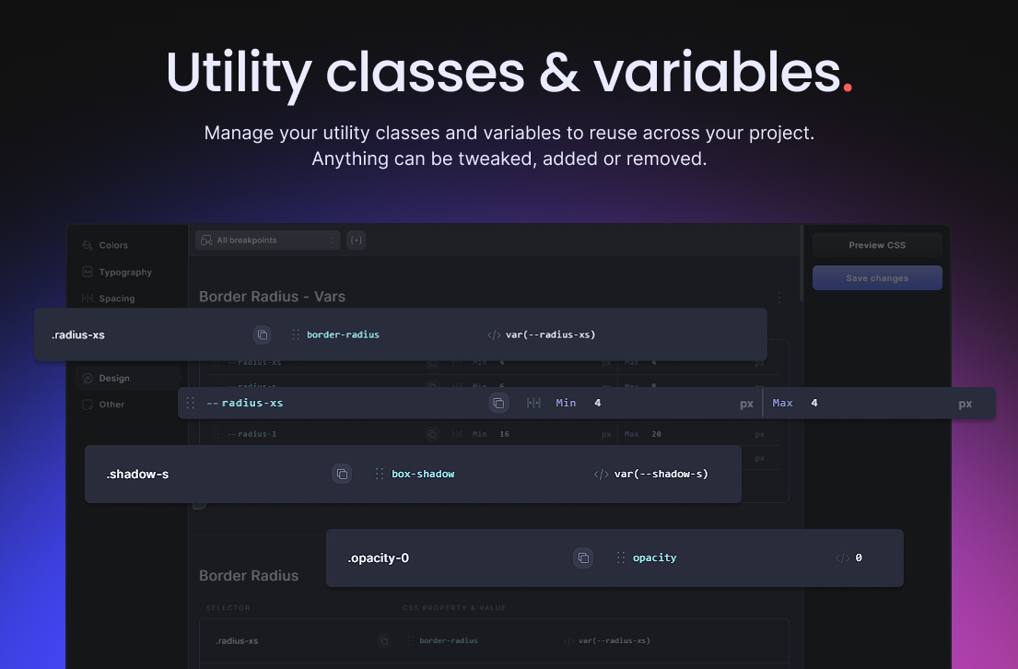
Task: Click the --radius-l variable name
Action: pyautogui.click(x=252, y=434)
